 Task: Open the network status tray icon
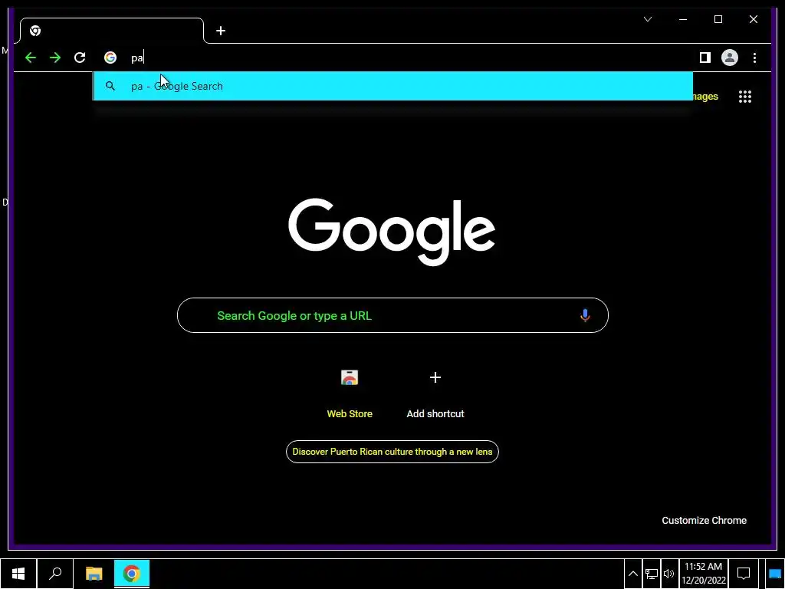(652, 574)
